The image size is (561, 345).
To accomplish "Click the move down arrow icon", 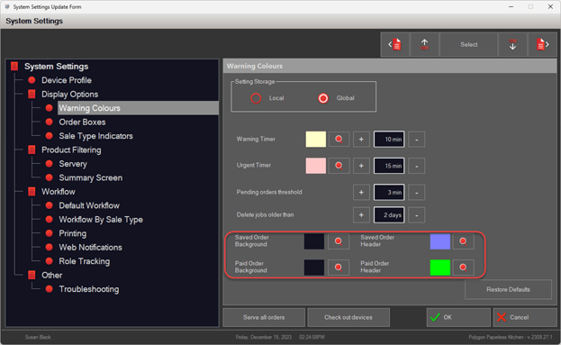I will [x=512, y=44].
